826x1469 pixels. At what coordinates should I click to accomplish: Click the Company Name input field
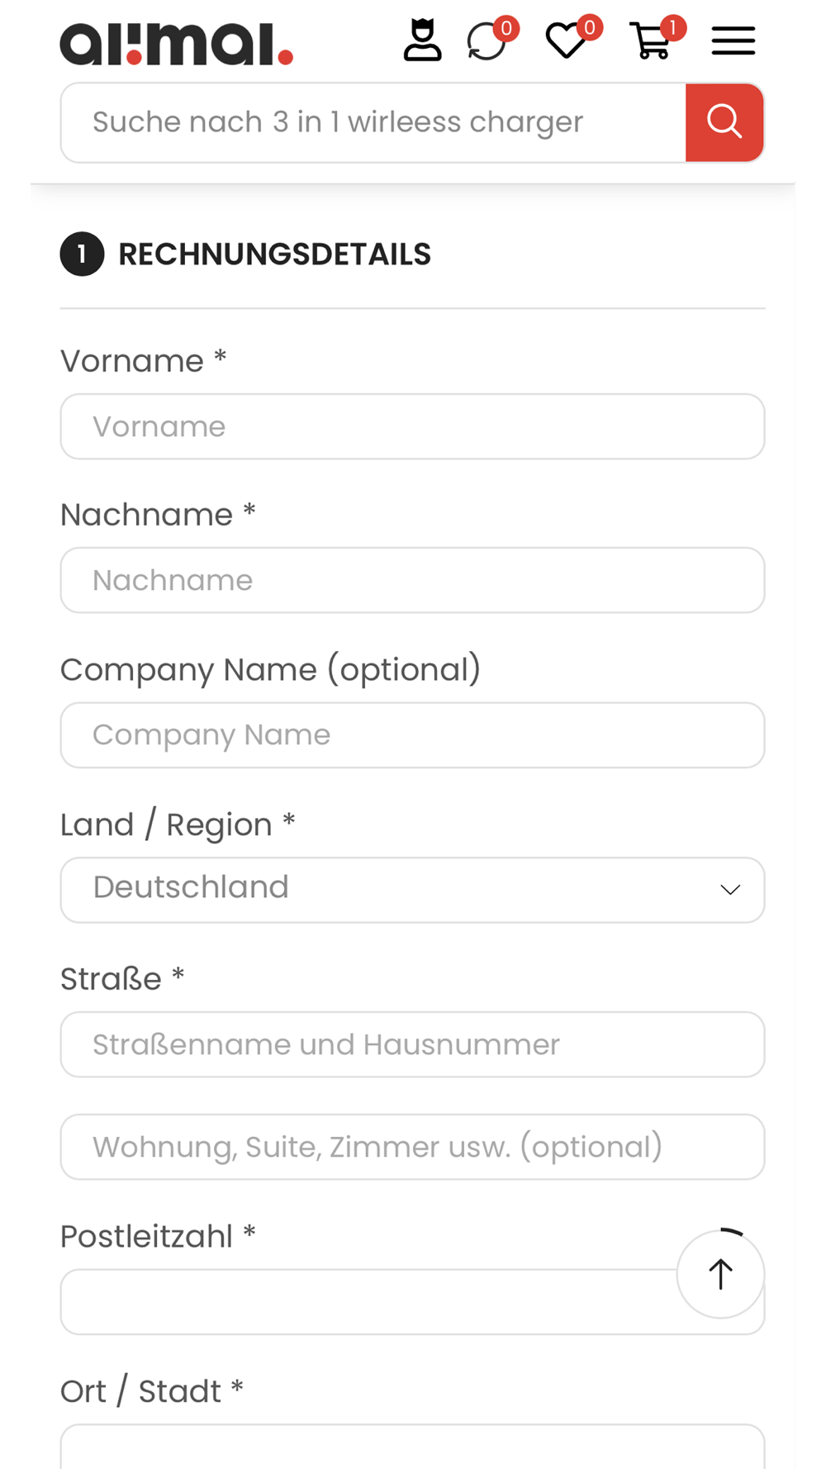tap(412, 735)
